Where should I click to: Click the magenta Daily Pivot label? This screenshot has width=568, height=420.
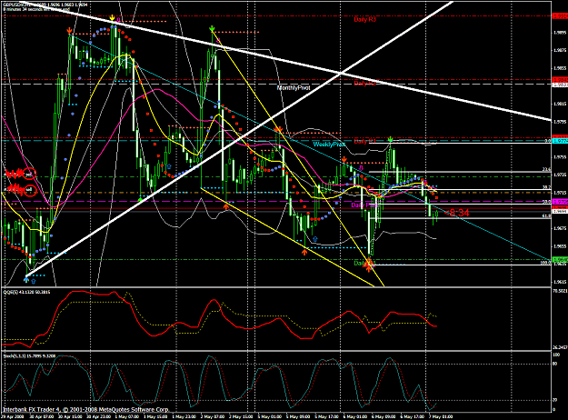[x=364, y=205]
